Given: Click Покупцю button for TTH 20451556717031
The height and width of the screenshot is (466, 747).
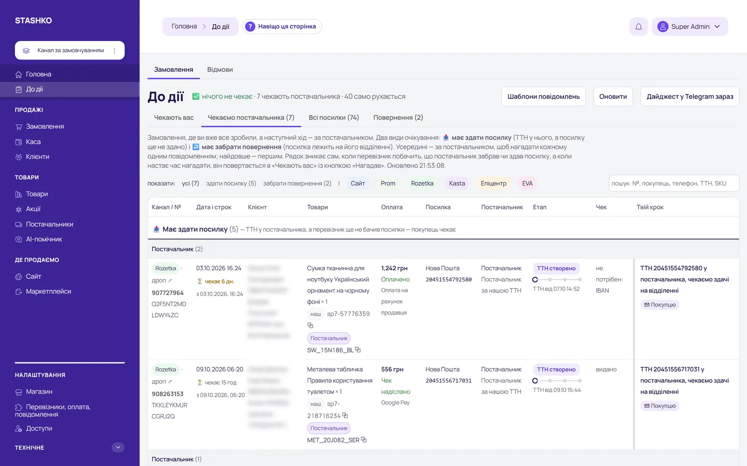Looking at the screenshot, I should coord(660,406).
